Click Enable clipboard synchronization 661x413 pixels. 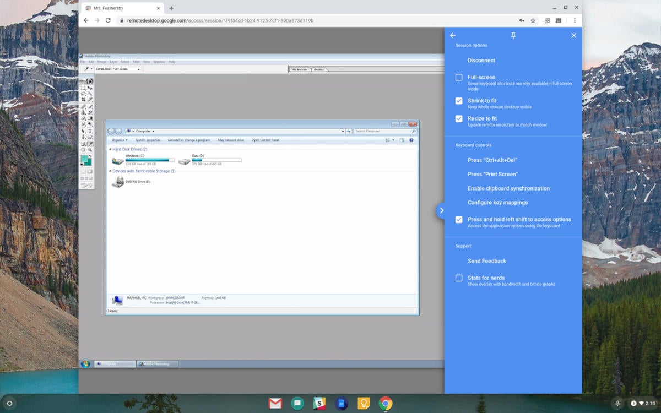pyautogui.click(x=508, y=188)
